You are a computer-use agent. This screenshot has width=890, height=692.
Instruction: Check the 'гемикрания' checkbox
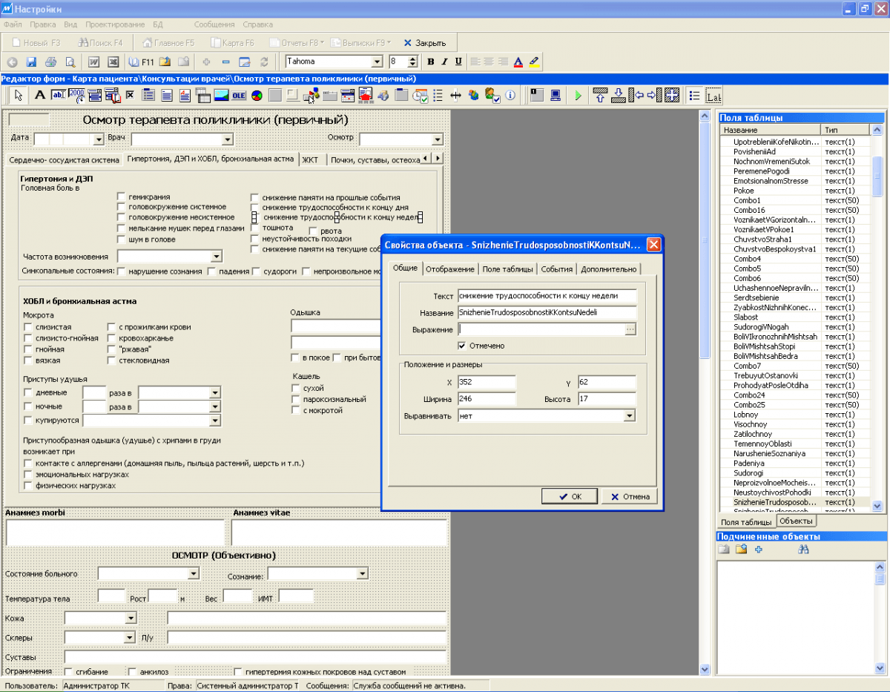[x=122, y=197]
